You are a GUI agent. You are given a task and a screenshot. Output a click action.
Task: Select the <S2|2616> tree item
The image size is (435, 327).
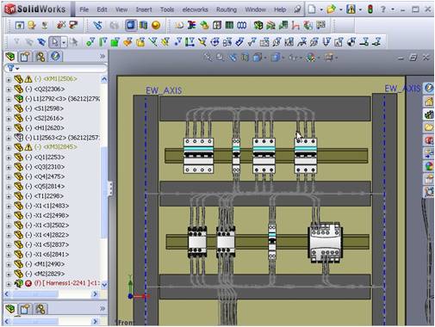coord(49,118)
